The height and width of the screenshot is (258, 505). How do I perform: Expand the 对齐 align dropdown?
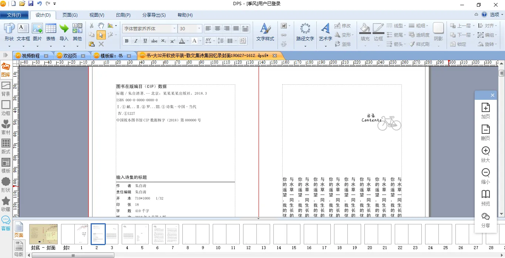[x=496, y=26]
